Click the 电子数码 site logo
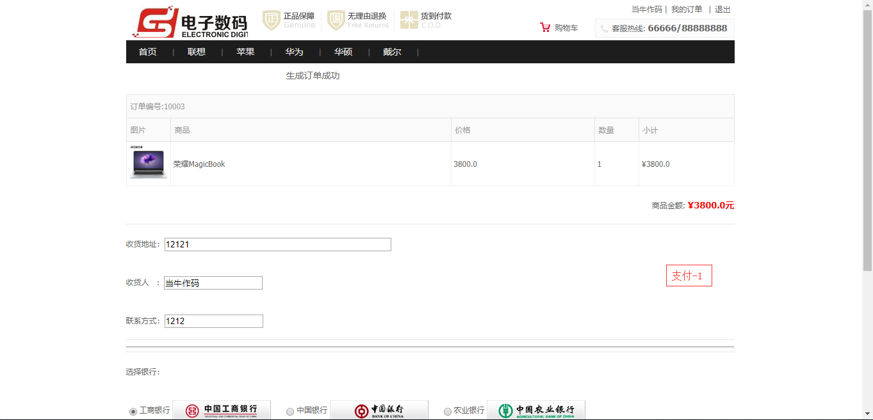This screenshot has height=420, width=873. click(190, 22)
